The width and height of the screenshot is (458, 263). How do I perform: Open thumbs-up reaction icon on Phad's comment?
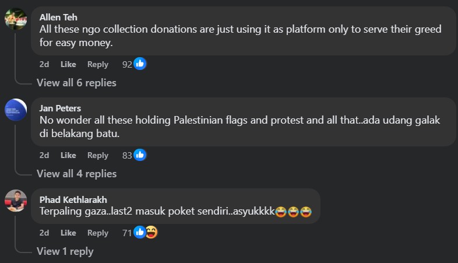pyautogui.click(x=140, y=233)
